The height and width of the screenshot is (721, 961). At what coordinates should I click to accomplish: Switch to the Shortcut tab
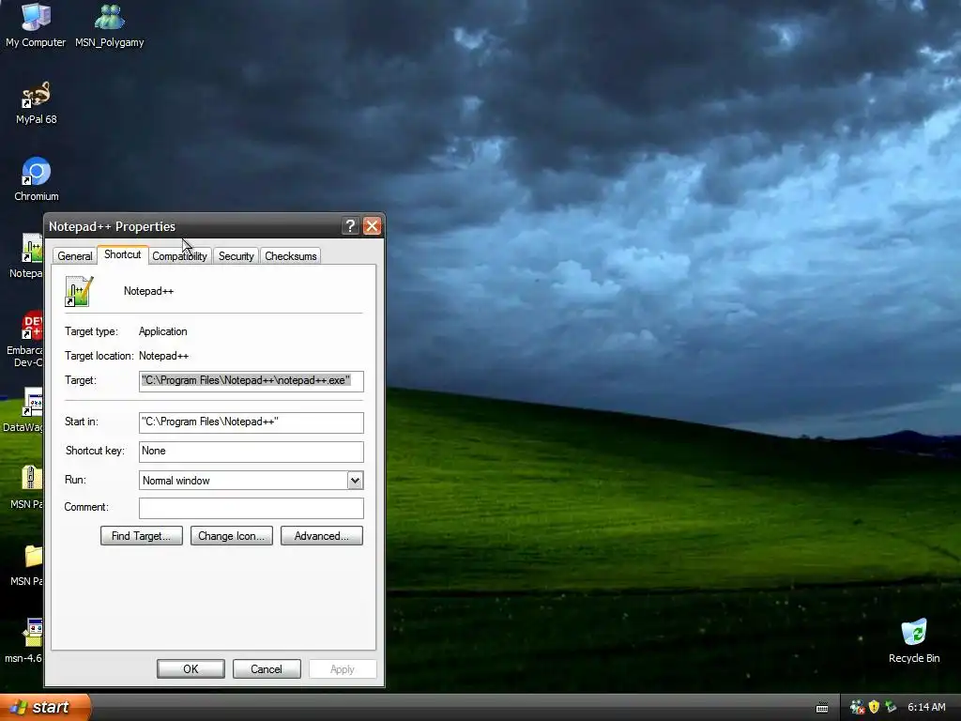click(123, 254)
